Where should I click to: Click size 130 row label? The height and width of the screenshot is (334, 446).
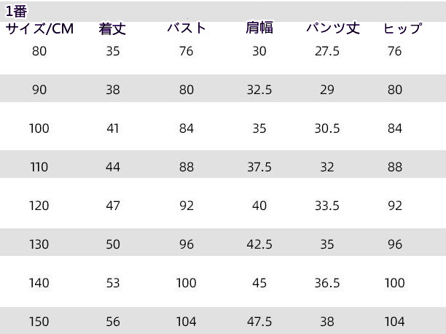point(39,244)
